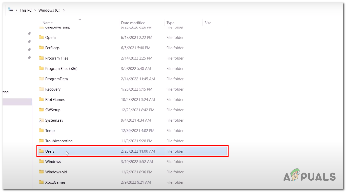Switch to the Windows (C:) breadcrumb entry

click(49, 10)
